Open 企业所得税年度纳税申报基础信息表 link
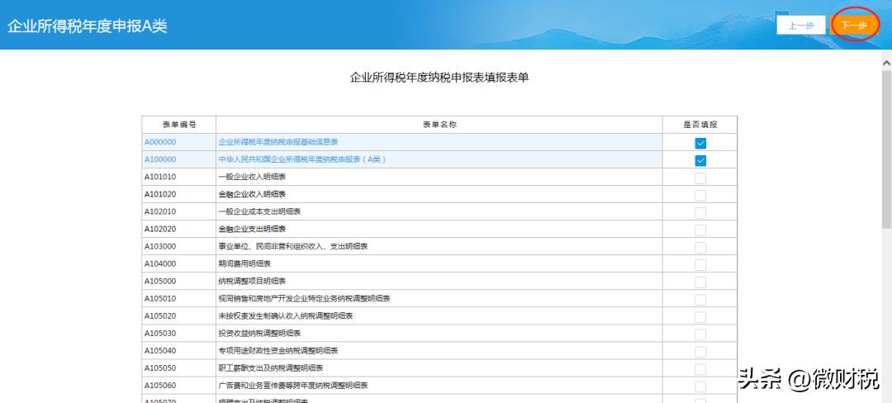The width and height of the screenshot is (892, 403). point(278,142)
